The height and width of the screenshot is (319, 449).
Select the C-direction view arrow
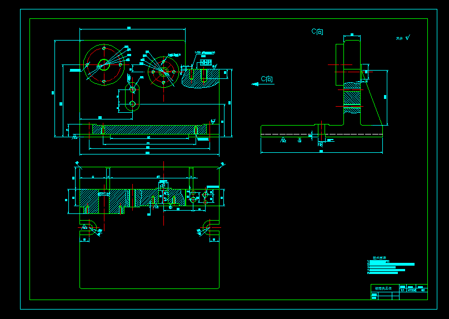[263, 84]
